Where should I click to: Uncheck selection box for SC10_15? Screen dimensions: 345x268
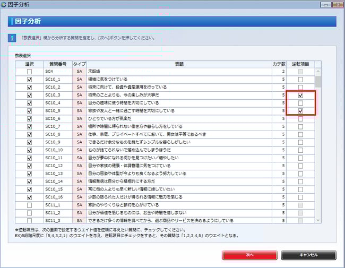29,189
